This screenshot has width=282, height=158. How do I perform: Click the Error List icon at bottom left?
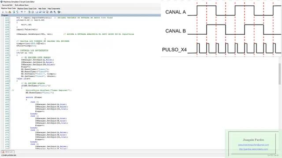pos(3,152)
